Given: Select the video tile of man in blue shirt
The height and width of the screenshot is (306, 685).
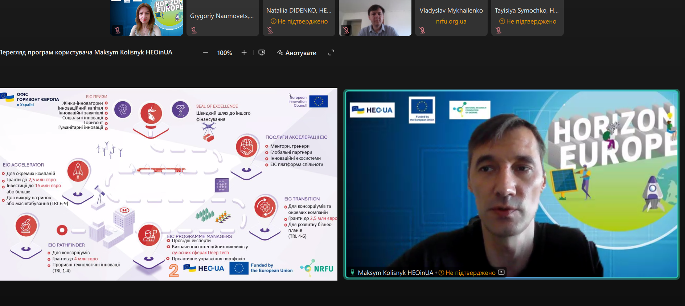Looking at the screenshot, I should [375, 18].
